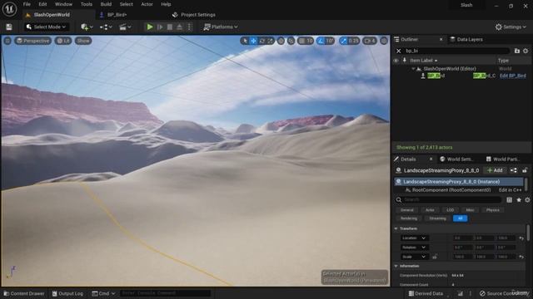This screenshot has height=299, width=533.
Task: Select RootComponent in component tree
Action: (x=451, y=190)
